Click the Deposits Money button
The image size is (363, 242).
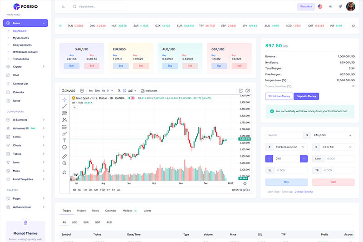306,96
